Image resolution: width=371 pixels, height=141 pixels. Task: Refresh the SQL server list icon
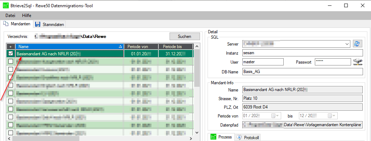(x=358, y=44)
